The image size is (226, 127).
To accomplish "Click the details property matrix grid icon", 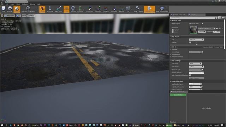I will 220,18.
